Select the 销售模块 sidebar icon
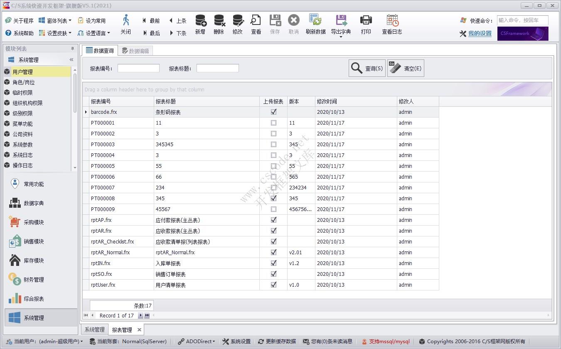 point(15,241)
